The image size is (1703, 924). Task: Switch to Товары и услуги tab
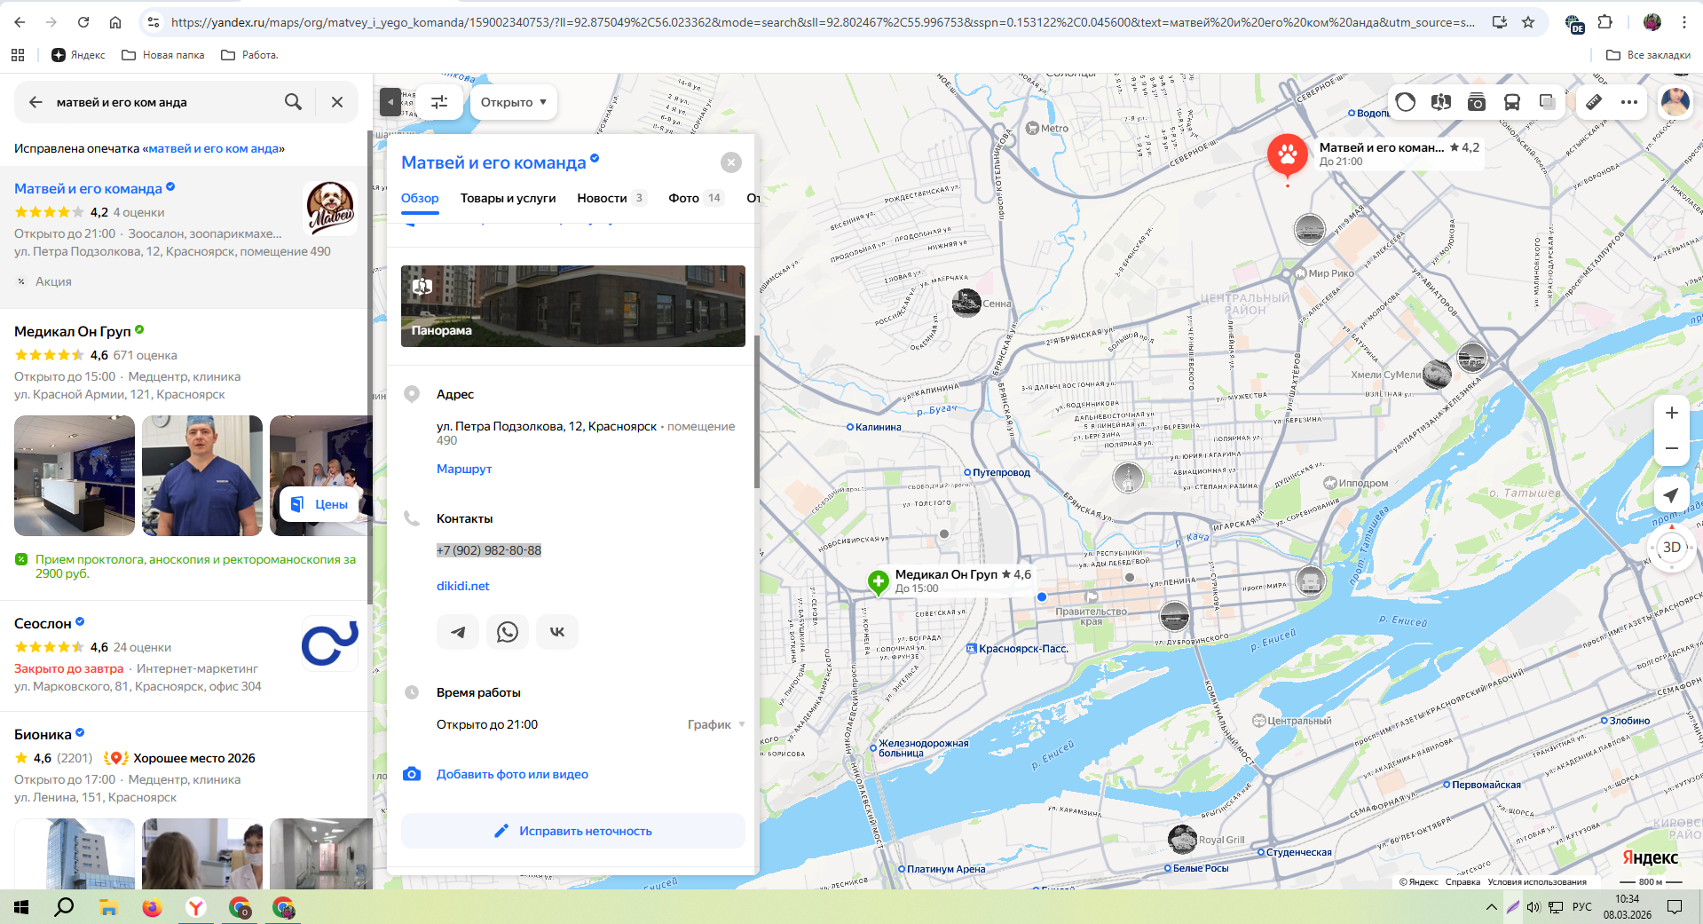tap(508, 198)
